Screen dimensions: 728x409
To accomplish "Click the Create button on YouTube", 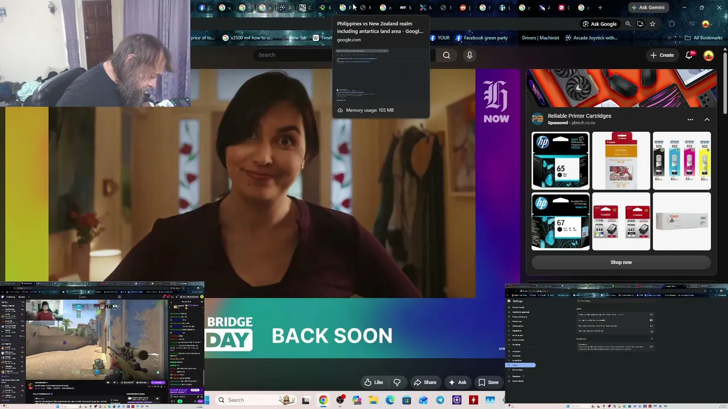I will (662, 55).
